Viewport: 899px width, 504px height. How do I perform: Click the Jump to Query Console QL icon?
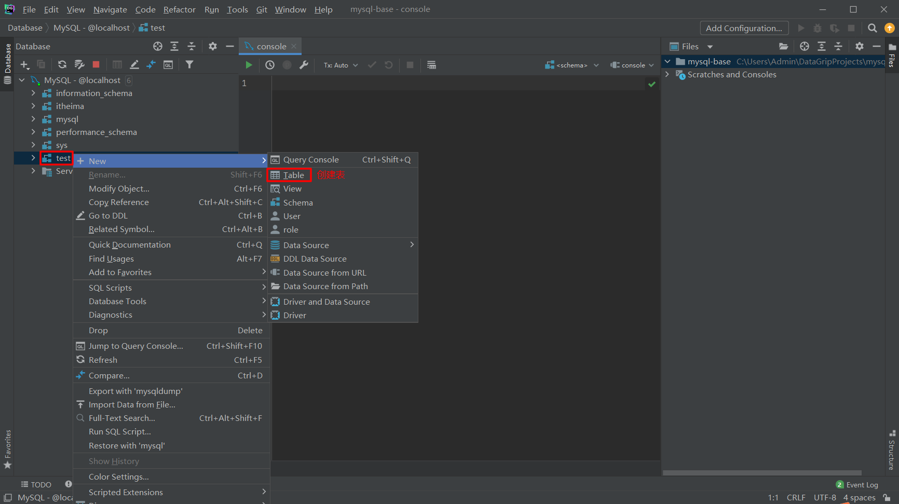168,65
